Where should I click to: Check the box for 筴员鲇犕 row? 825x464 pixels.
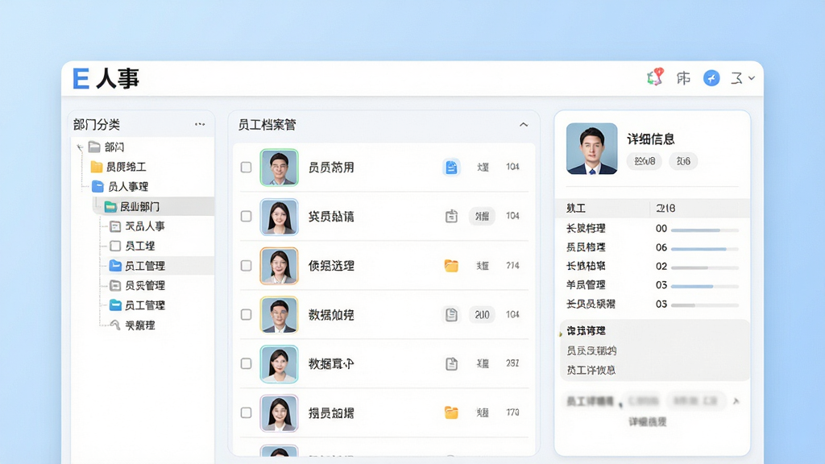(246, 216)
